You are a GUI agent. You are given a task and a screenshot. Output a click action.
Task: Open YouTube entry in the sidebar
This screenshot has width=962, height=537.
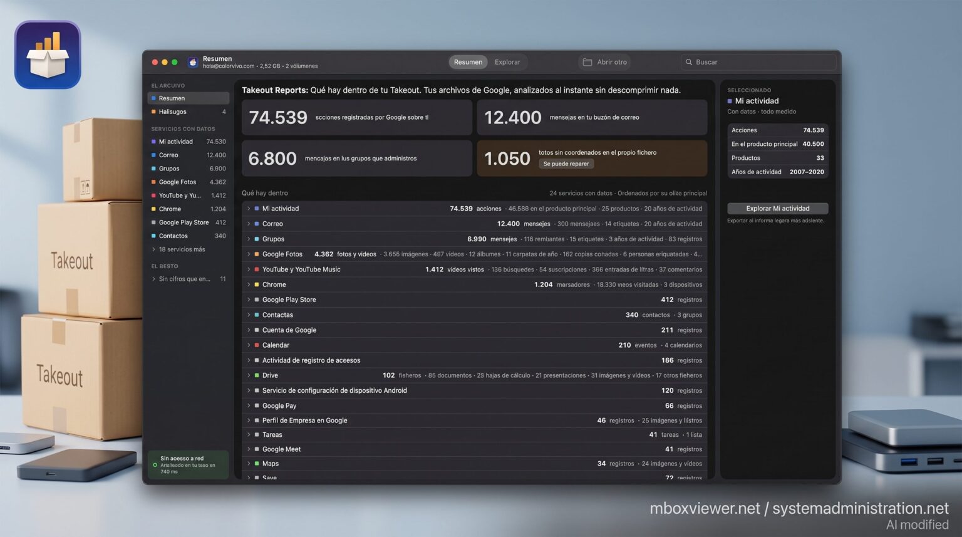[189, 196]
